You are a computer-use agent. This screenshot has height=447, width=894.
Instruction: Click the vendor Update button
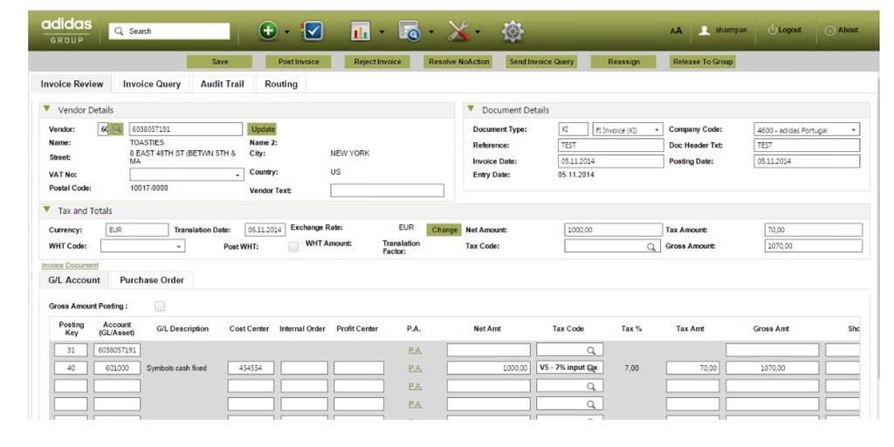pos(262,129)
